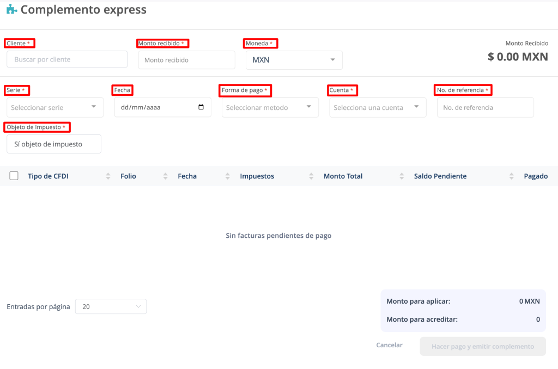Click the Saldo Pendiente column header text
Screen dimensions: 558x369
tap(440, 176)
